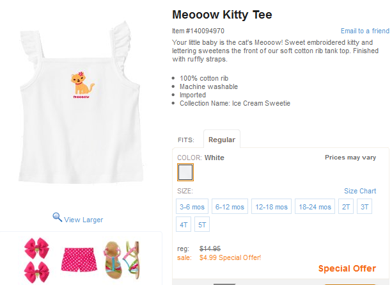This screenshot has height=285, width=392.
Task: Click the Special Offer label
Action: 347,268
